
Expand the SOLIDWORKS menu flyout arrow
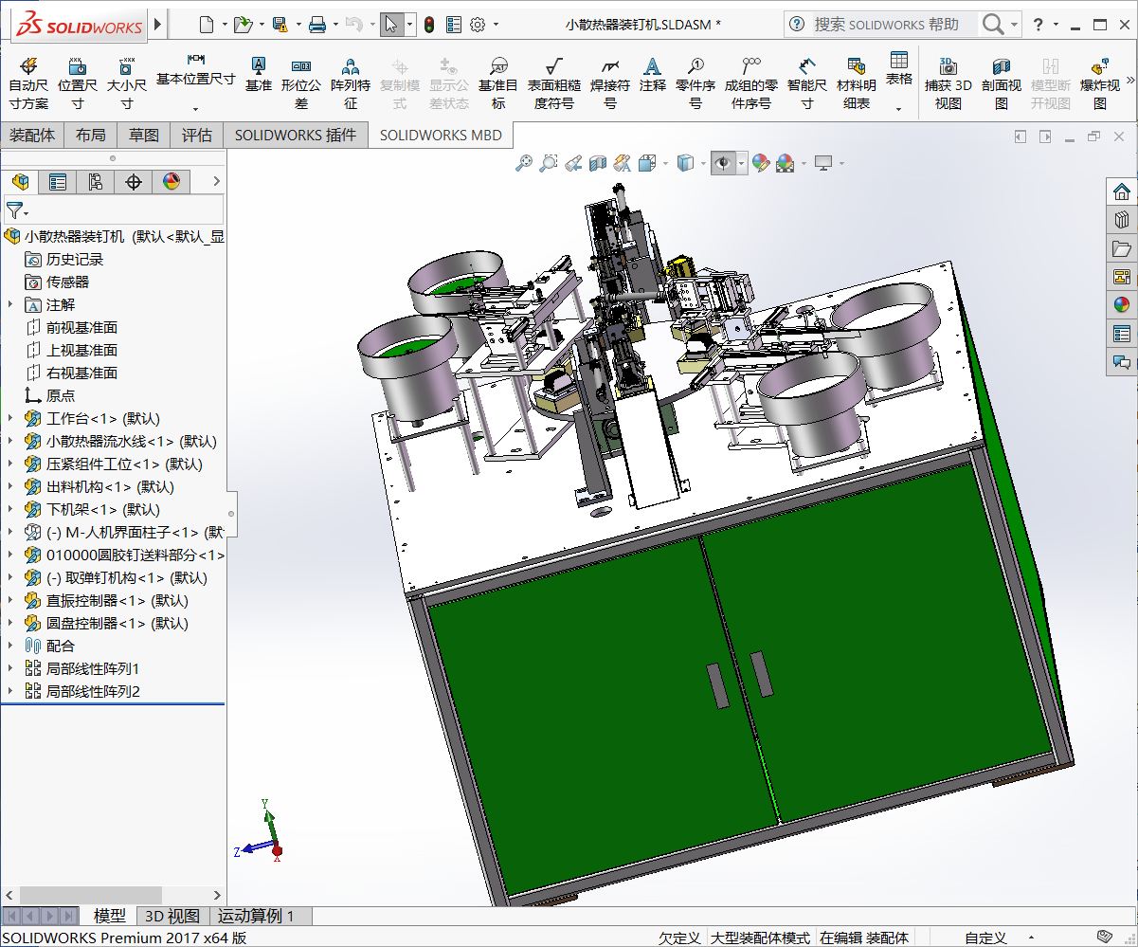point(157,24)
